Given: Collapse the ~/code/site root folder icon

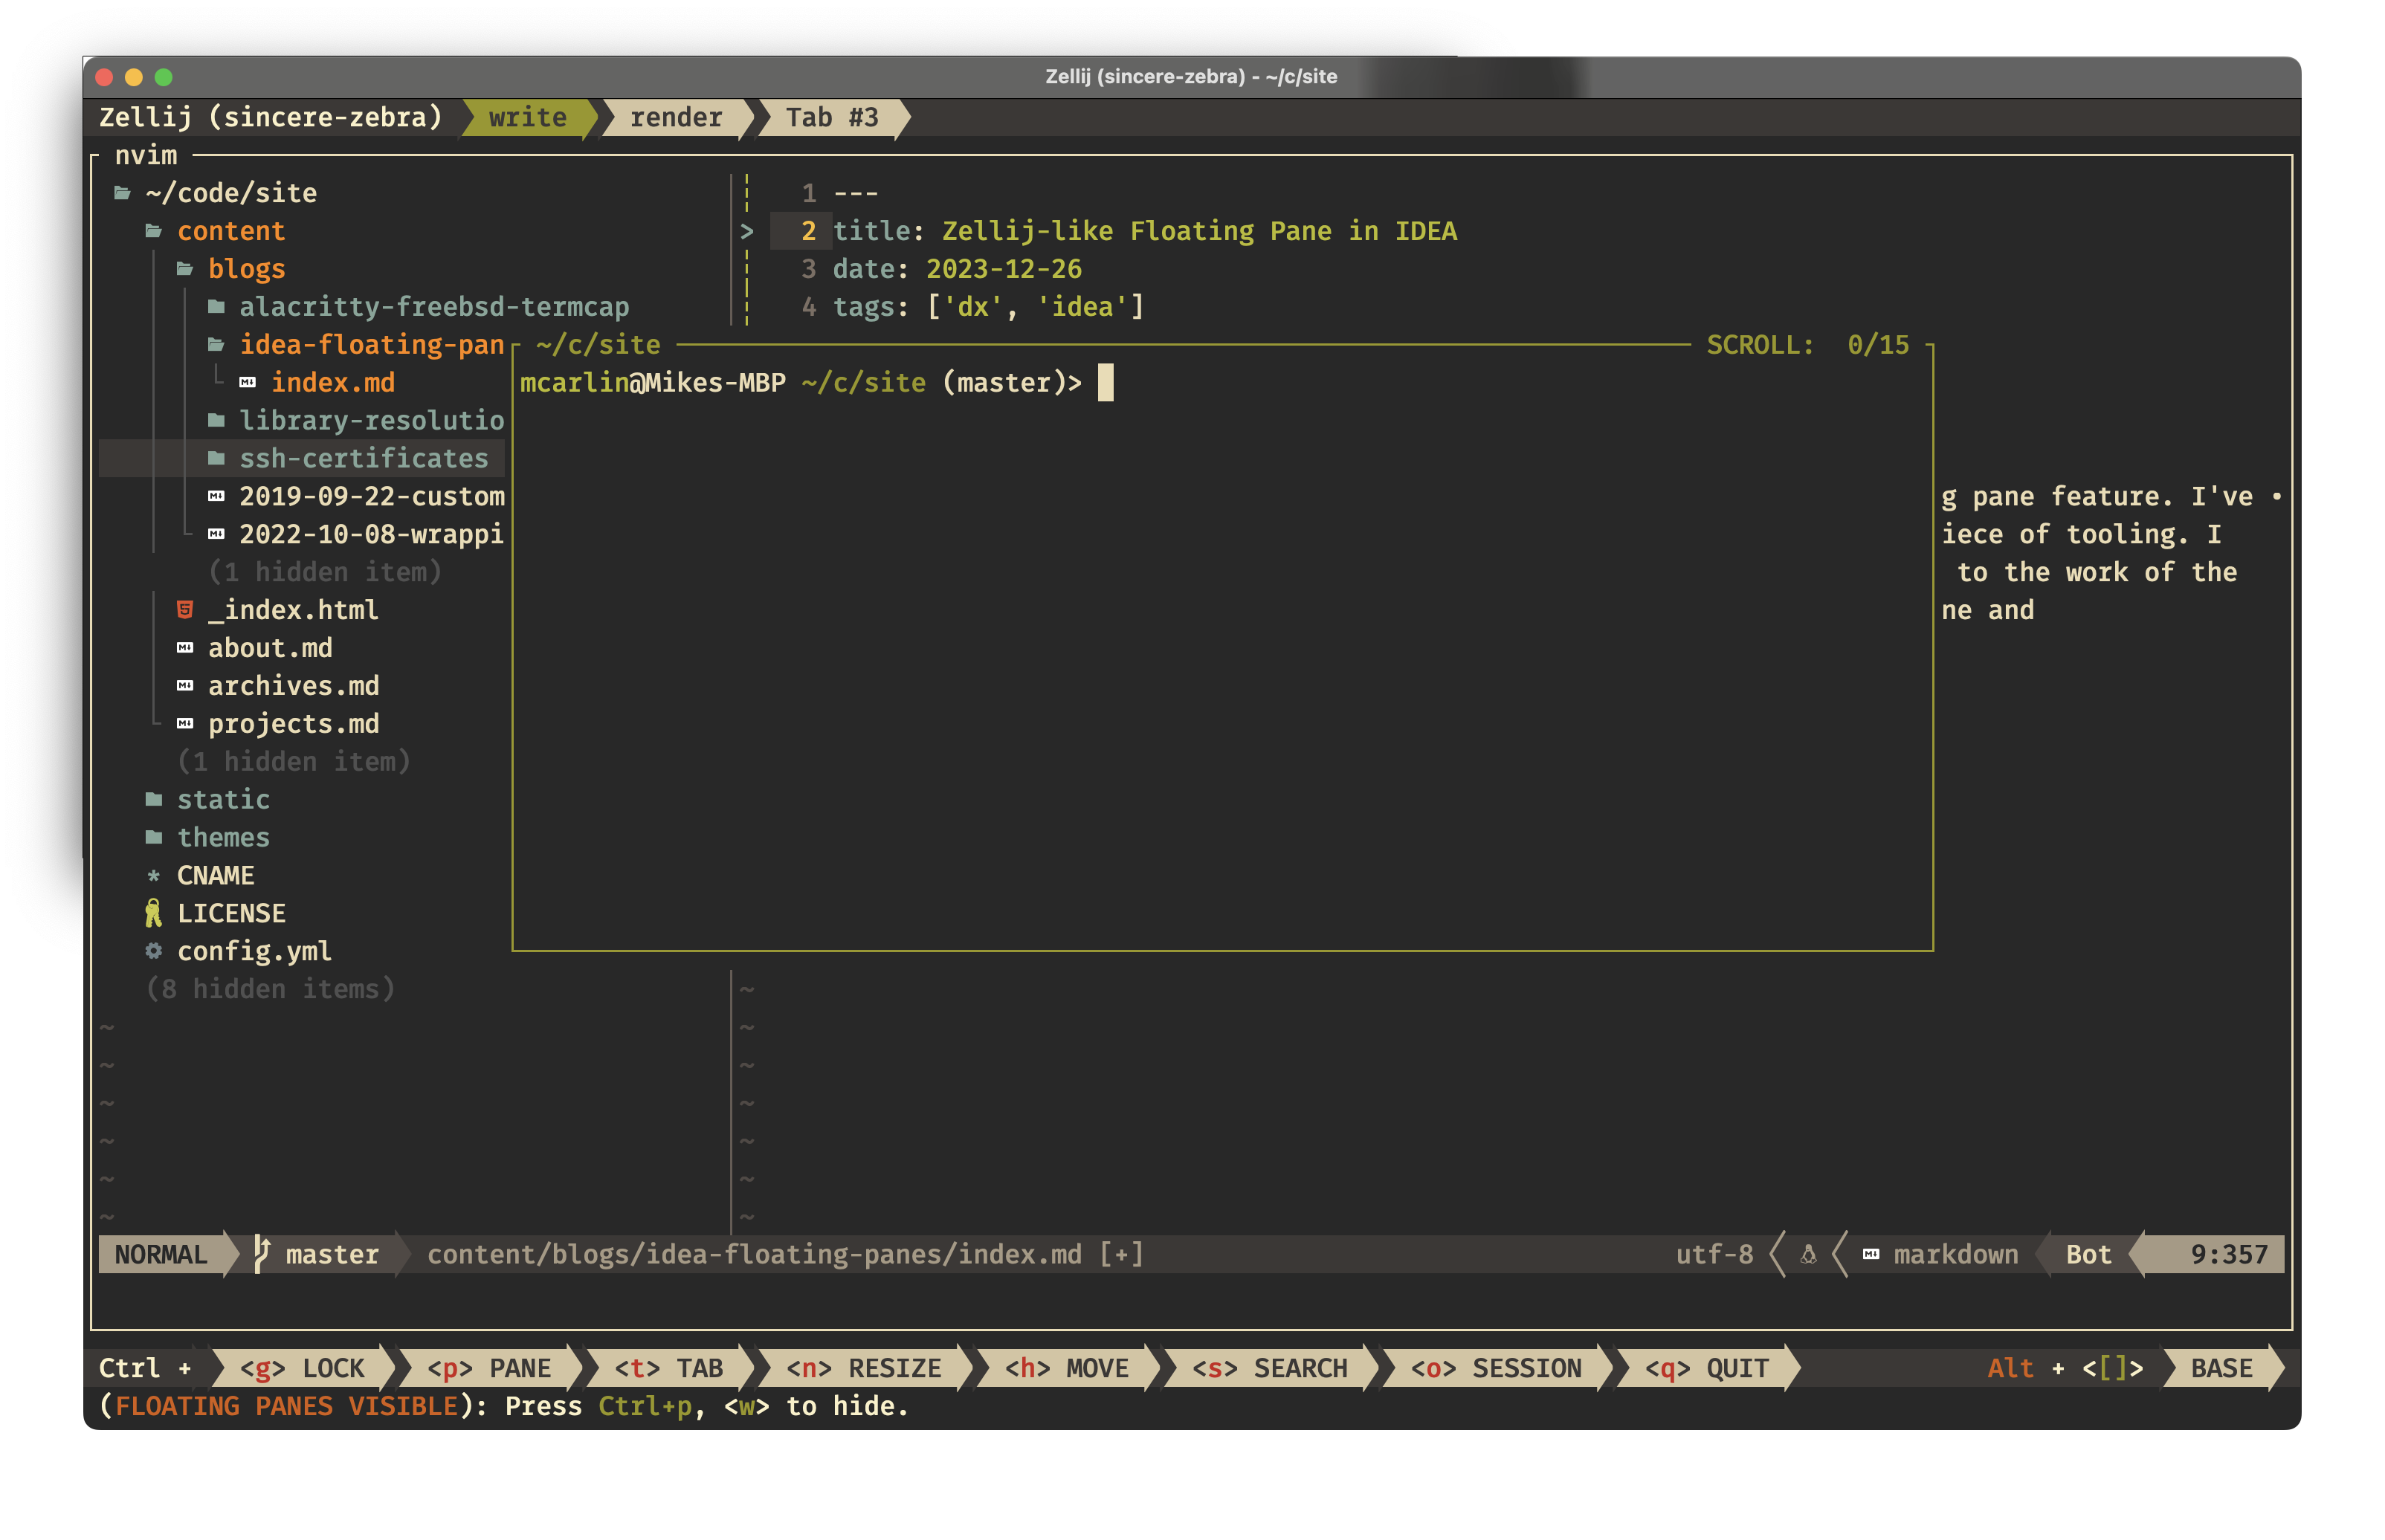Looking at the screenshot, I should click(x=122, y=193).
